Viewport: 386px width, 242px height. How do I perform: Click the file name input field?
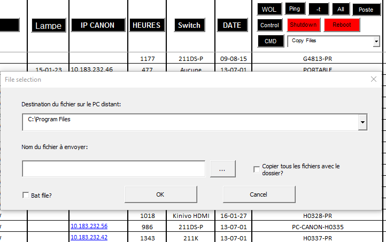[113, 169]
